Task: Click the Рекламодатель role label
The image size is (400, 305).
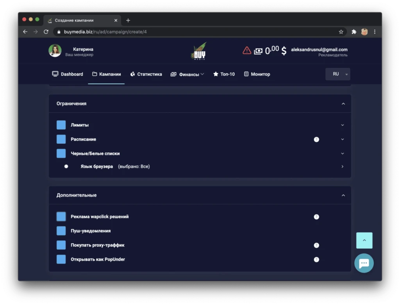Action: tap(333, 55)
